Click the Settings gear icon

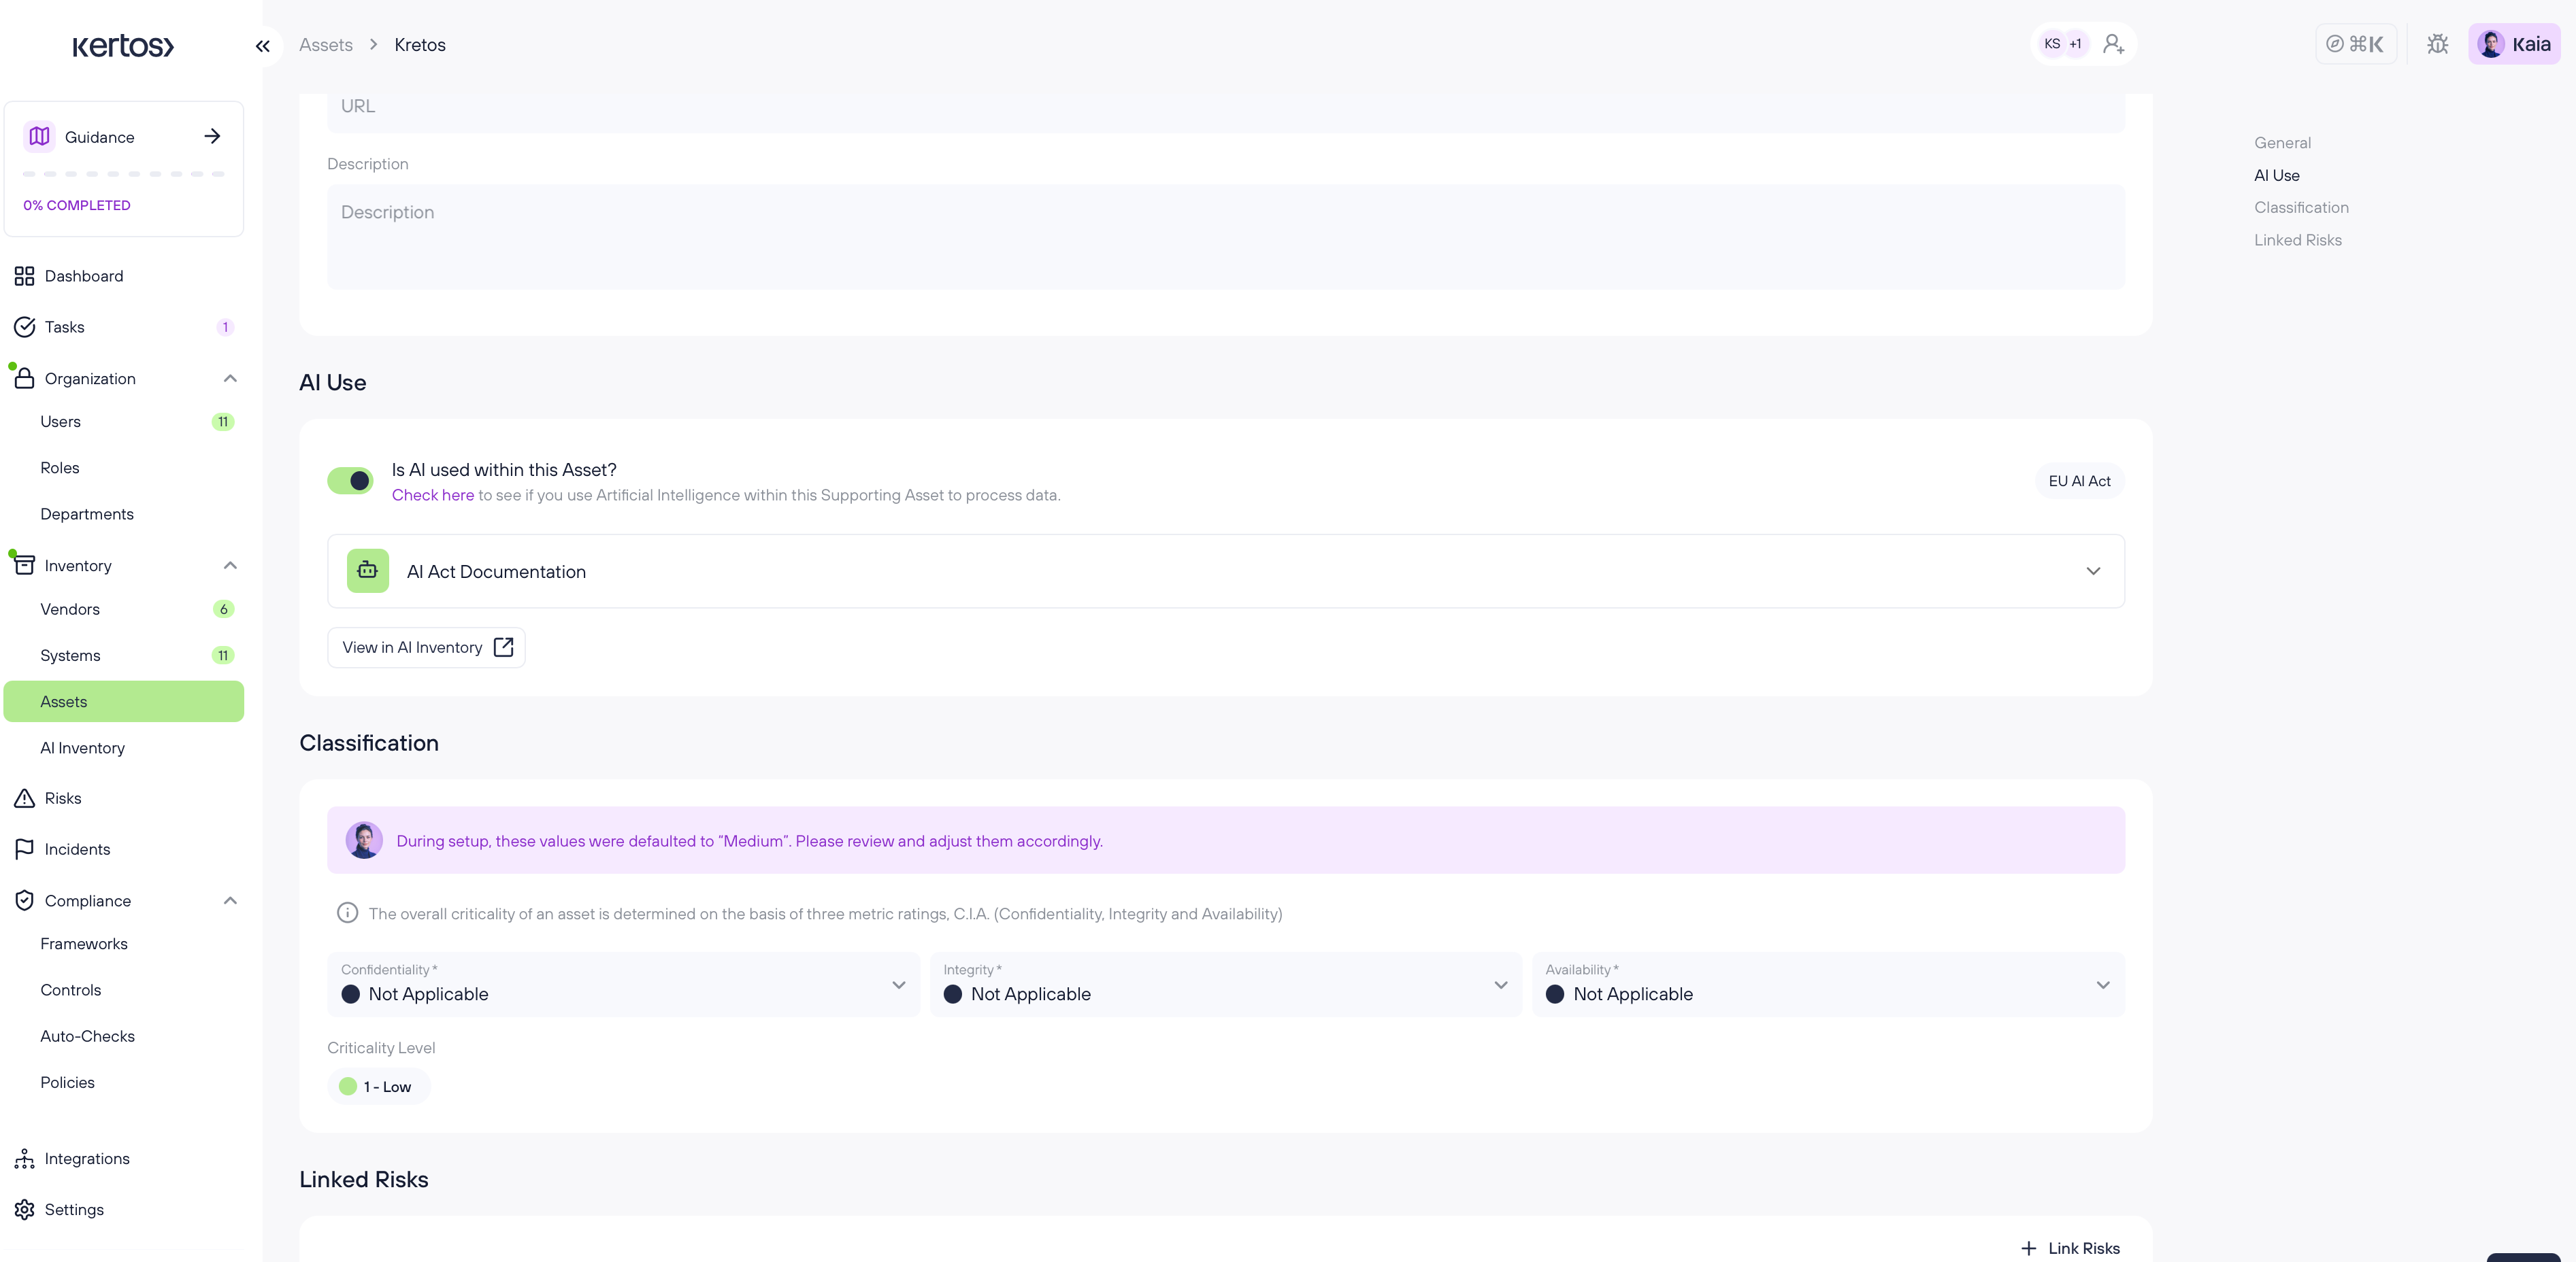pyautogui.click(x=24, y=1210)
